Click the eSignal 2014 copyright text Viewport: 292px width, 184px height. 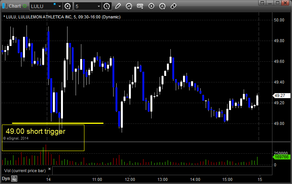point(16,138)
